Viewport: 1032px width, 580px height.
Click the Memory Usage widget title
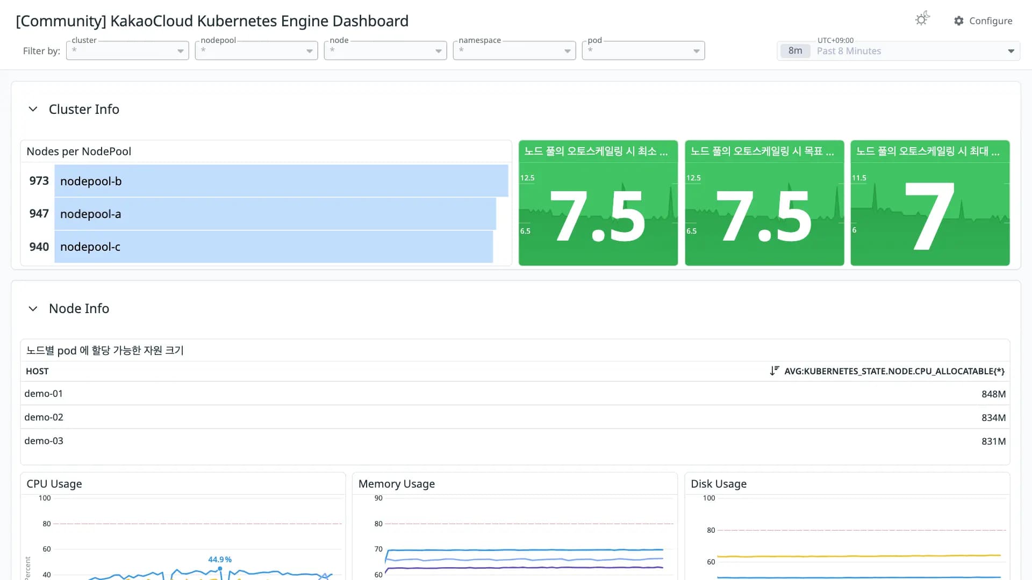pyautogui.click(x=397, y=484)
